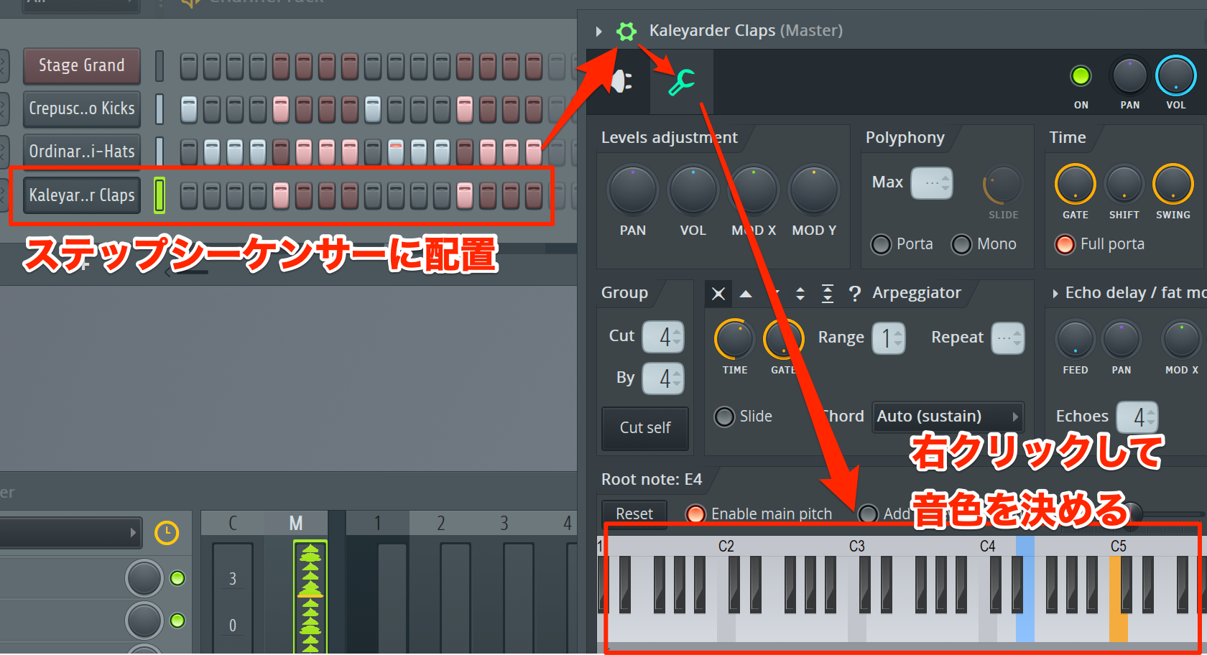
Task: Click the channel PAN knob at top right
Action: [1129, 75]
